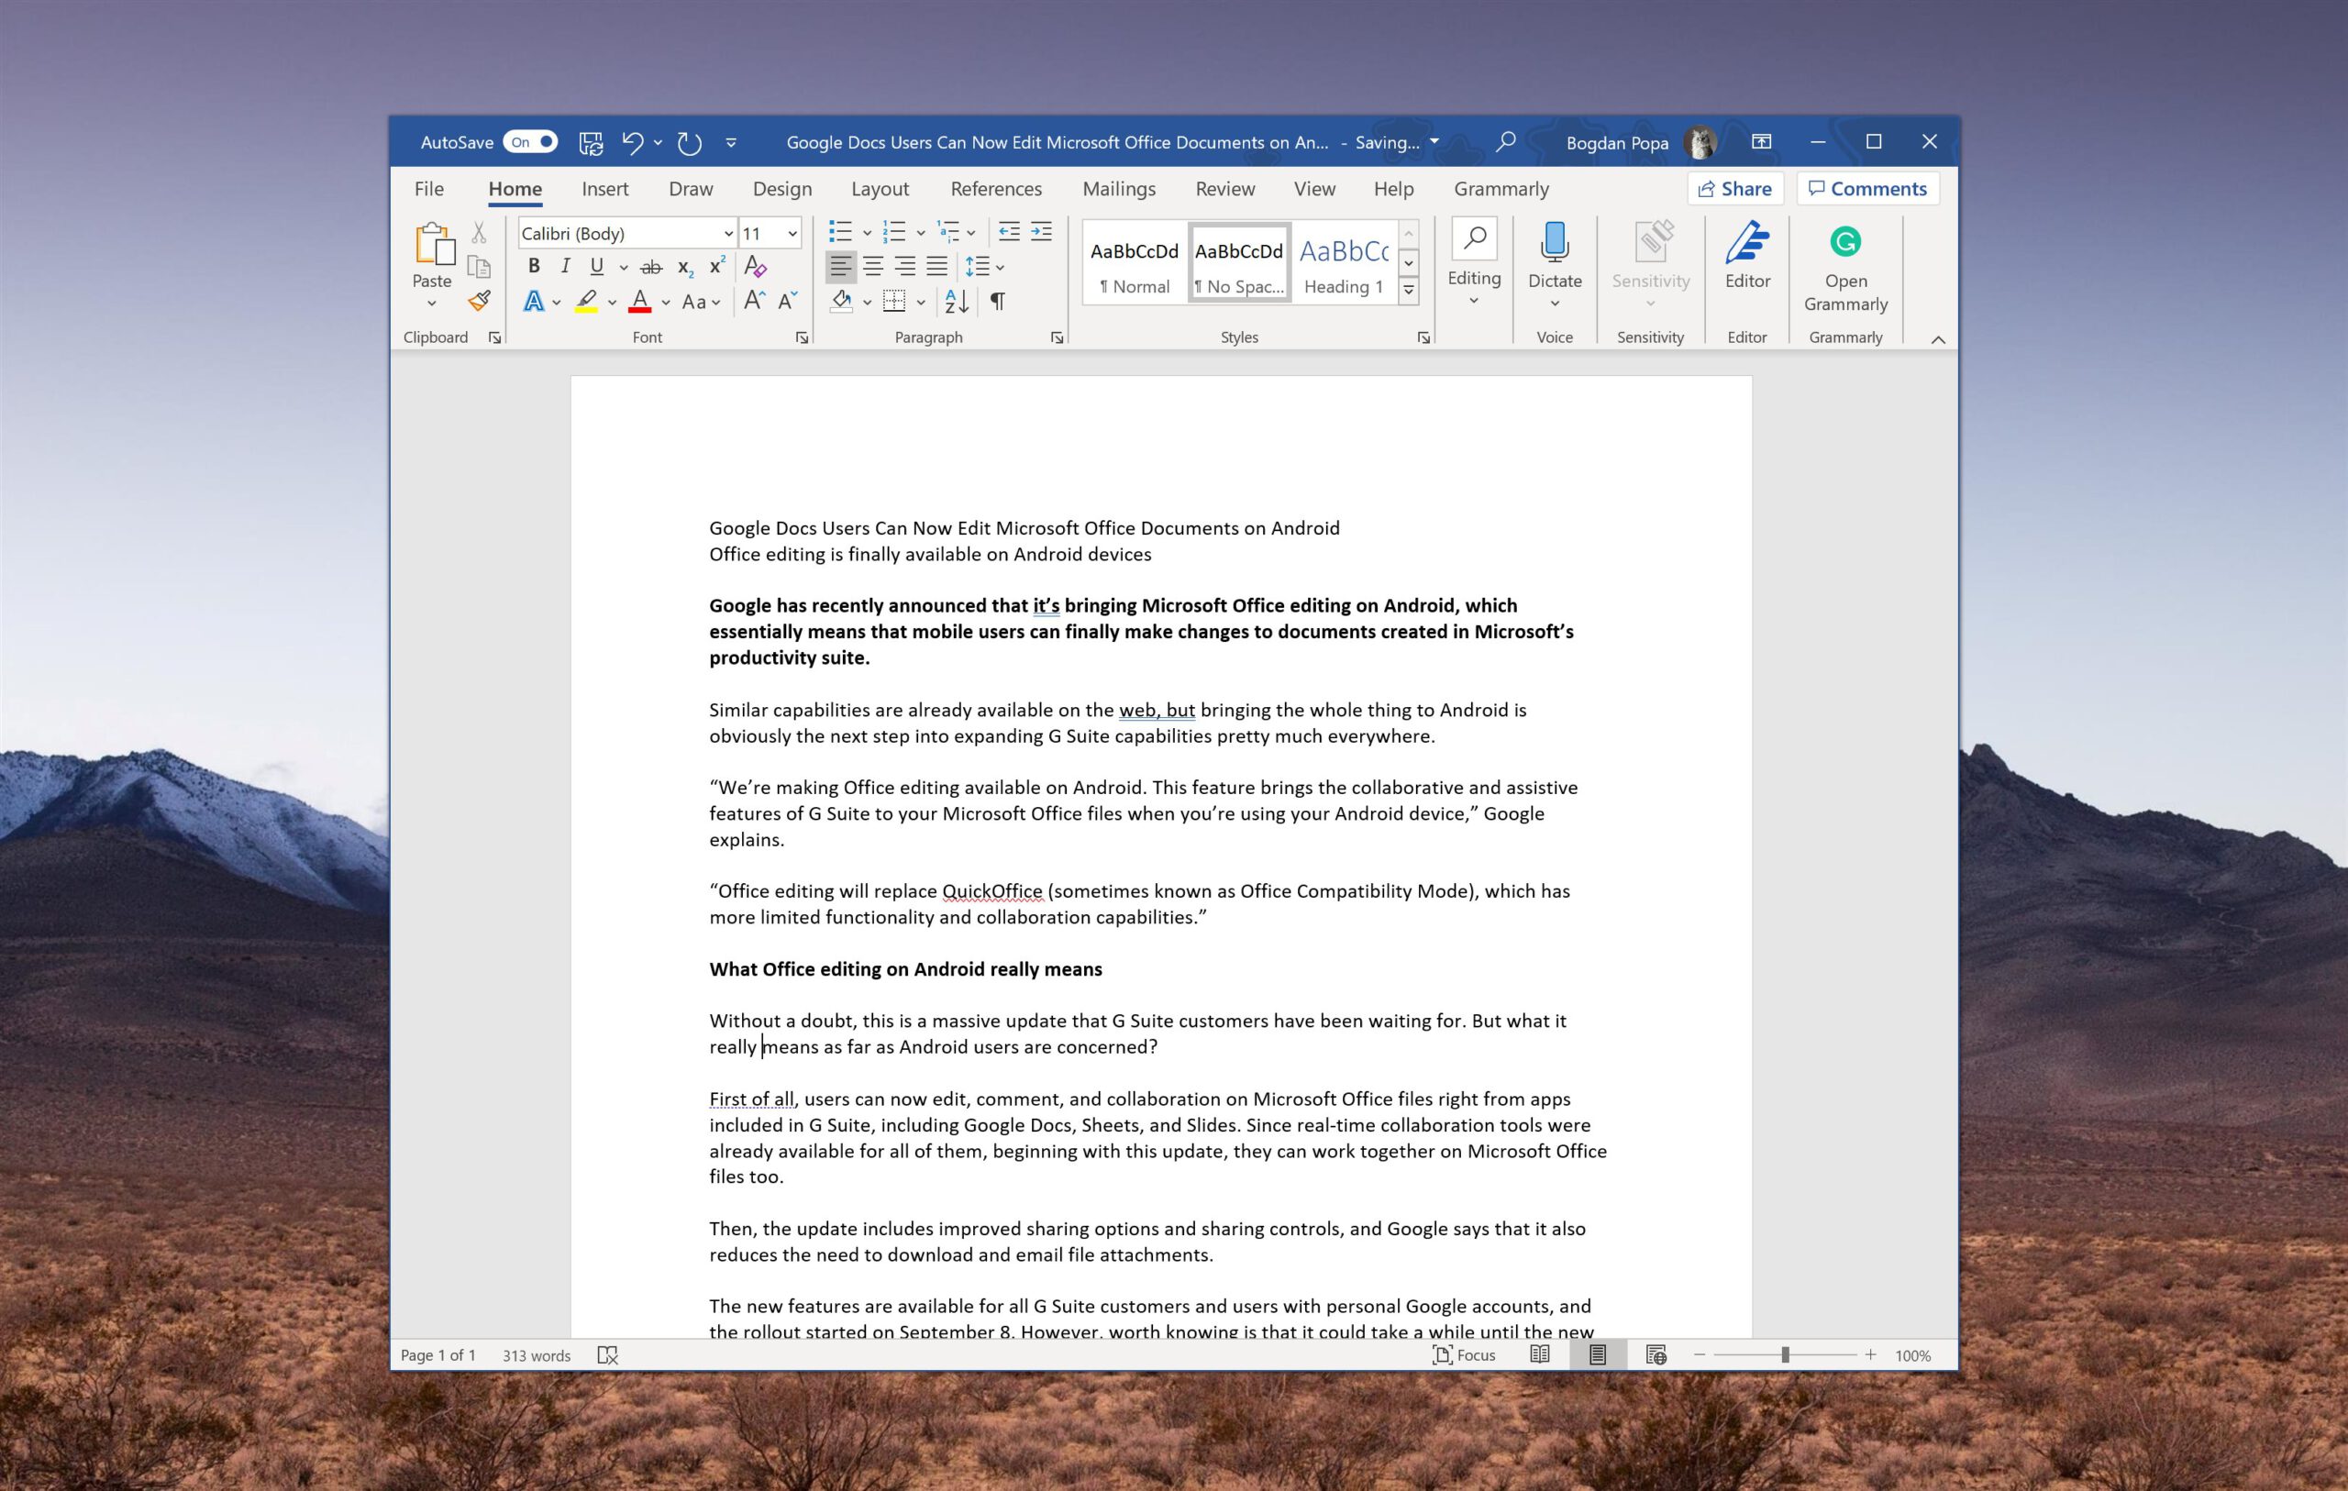2348x1491 pixels.
Task: Open the Mailings ribbon tab
Action: (1118, 188)
